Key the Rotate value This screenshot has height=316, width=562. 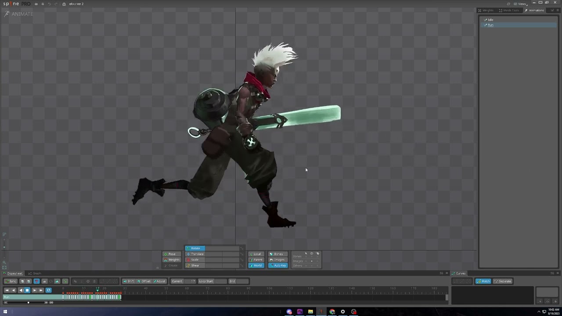click(x=241, y=248)
